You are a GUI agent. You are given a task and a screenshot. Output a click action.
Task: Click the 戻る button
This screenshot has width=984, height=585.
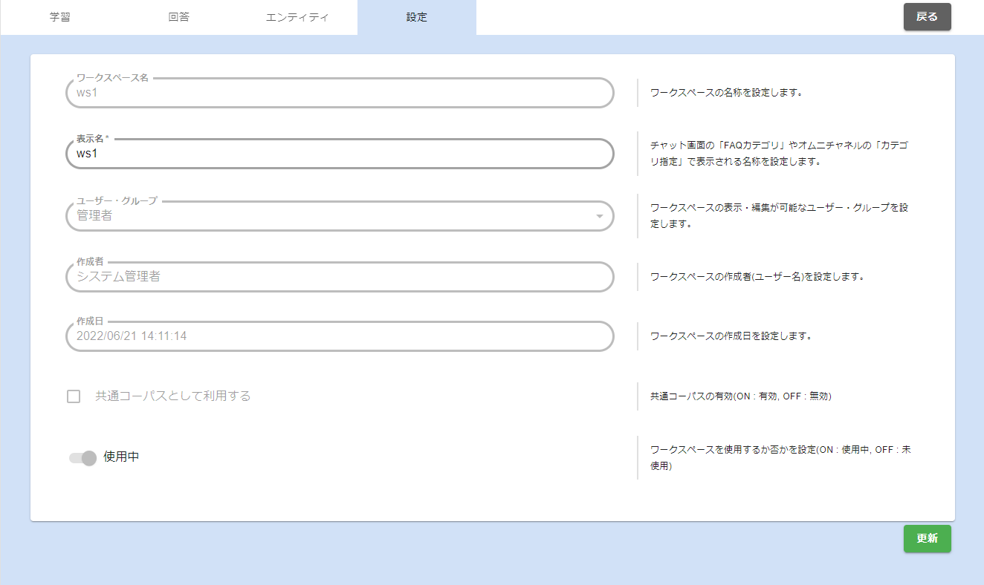927,17
